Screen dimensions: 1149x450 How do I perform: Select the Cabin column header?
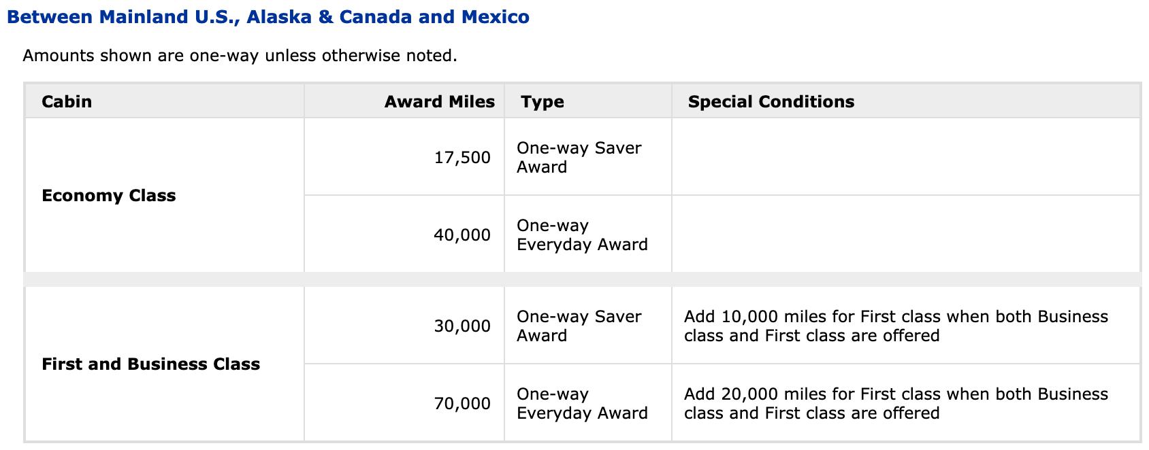point(67,102)
